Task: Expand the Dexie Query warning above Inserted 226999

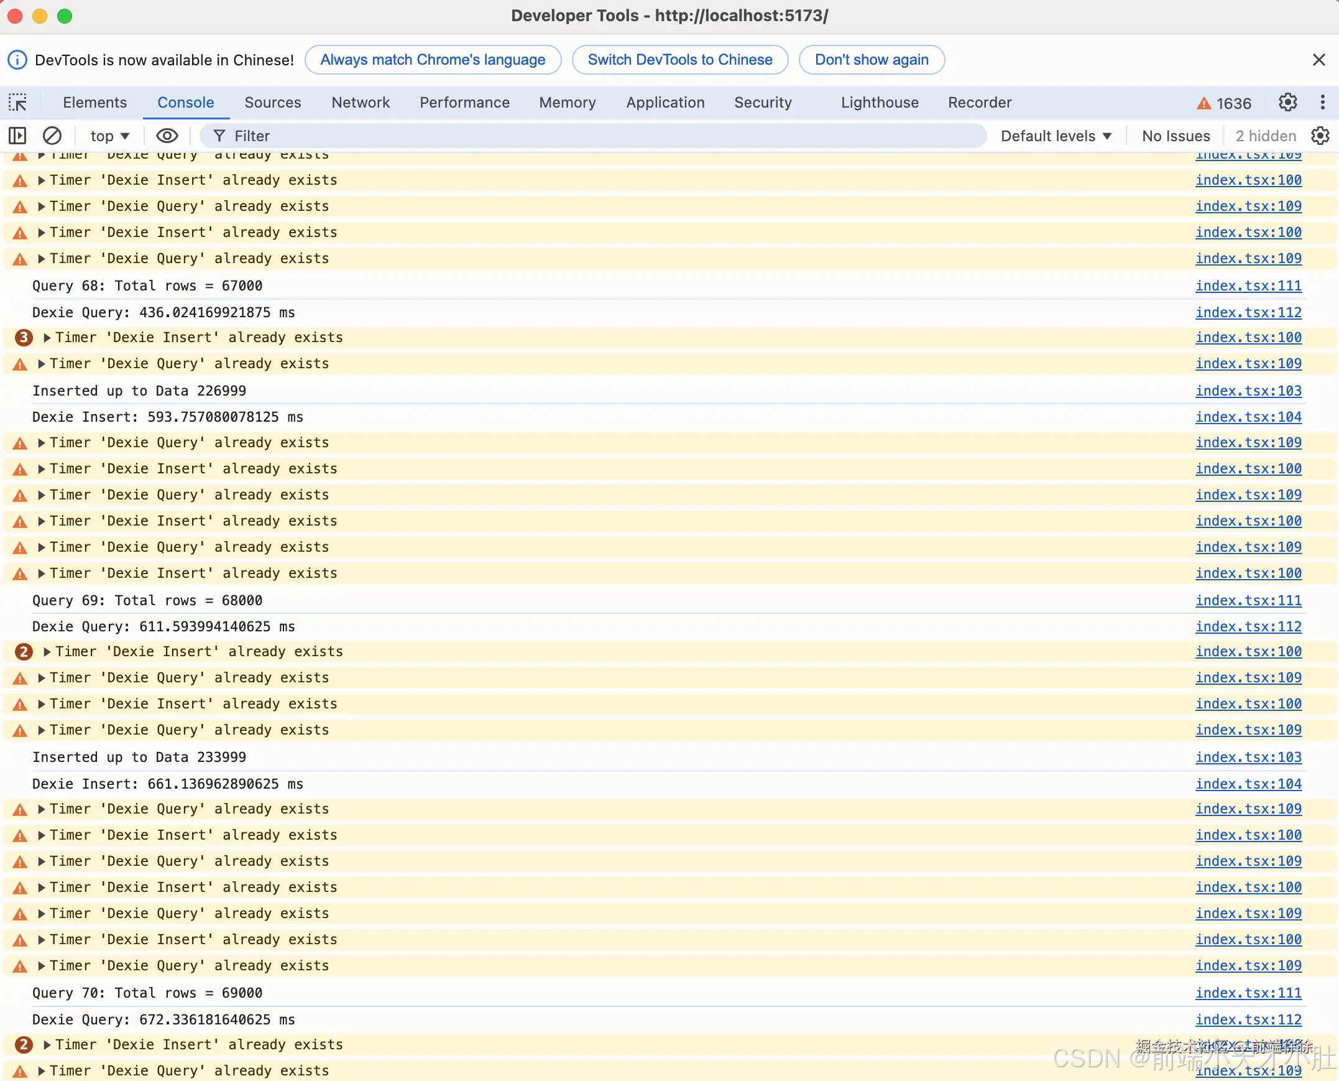Action: tap(41, 364)
